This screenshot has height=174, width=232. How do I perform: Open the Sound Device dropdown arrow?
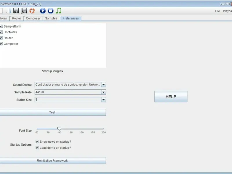104,85
